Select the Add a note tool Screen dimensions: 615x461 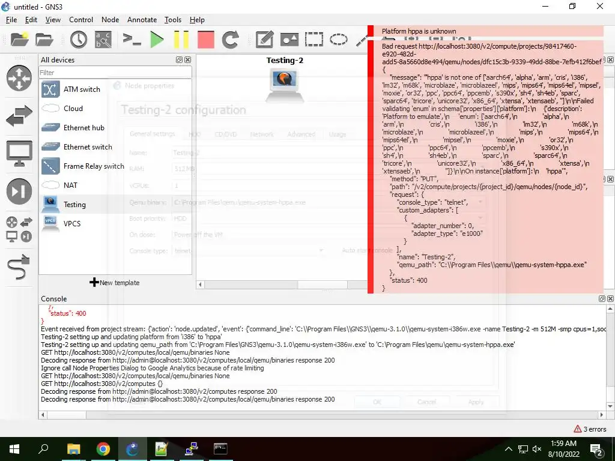point(264,40)
